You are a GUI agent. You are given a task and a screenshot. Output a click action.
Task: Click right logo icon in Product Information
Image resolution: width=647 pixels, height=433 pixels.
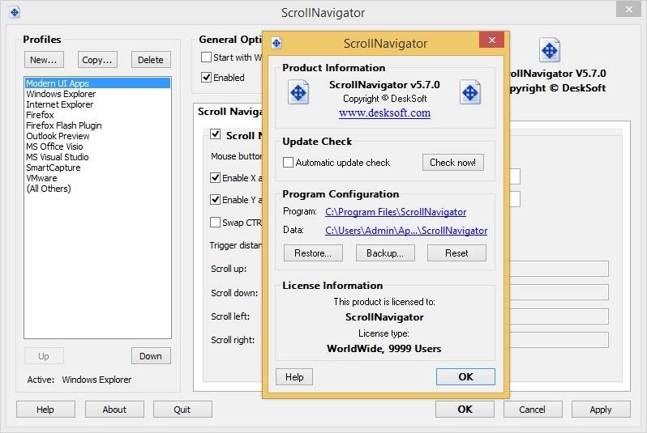pyautogui.click(x=470, y=92)
